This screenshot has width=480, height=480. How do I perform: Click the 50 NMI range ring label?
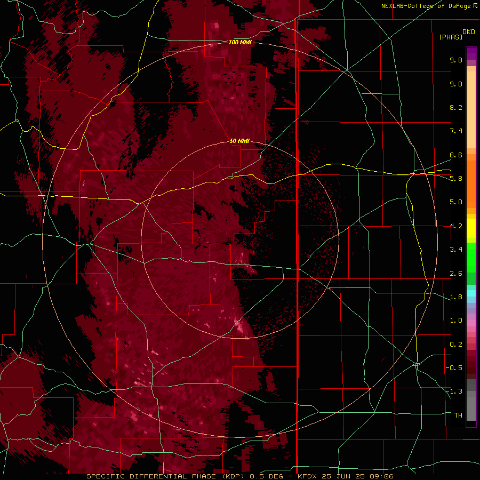point(239,141)
